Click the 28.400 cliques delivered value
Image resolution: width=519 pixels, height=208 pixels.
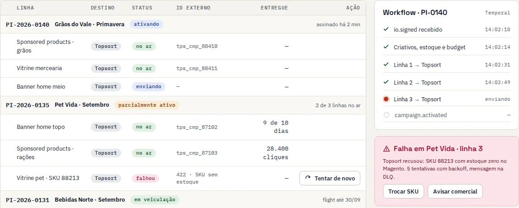276,153
